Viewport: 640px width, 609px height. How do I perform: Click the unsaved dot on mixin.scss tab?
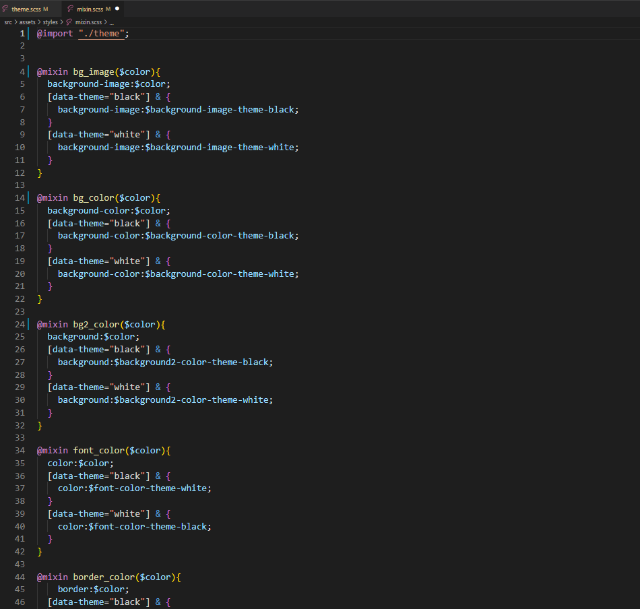pos(117,9)
